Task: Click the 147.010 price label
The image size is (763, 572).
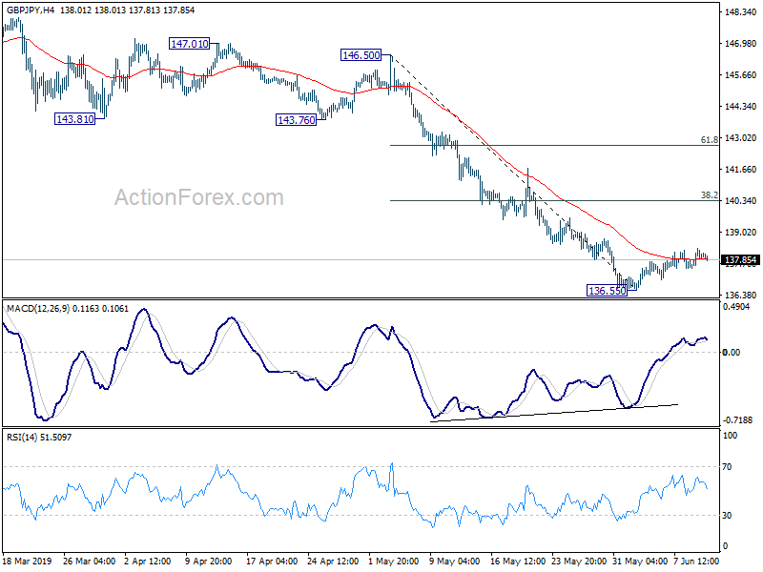Action: coord(189,44)
